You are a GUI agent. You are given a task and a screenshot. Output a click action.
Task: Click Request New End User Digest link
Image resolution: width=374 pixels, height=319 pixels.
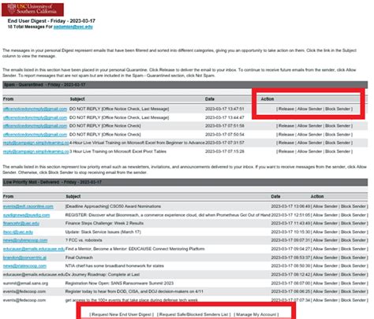pos(122,314)
